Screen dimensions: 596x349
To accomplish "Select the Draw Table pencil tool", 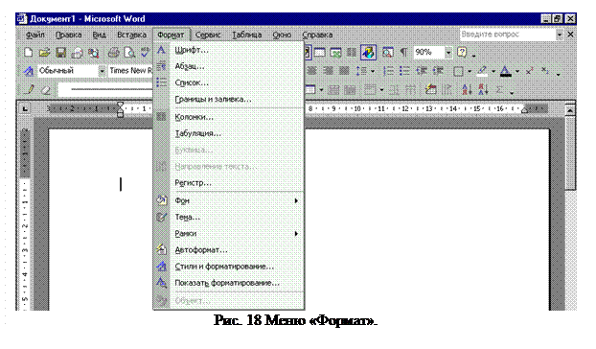I will pyautogui.click(x=30, y=90).
